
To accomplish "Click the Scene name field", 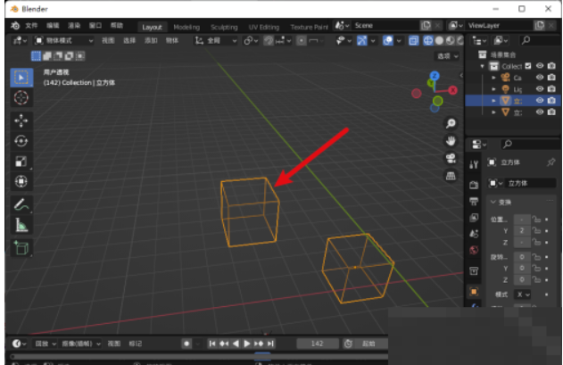I will tap(386, 26).
